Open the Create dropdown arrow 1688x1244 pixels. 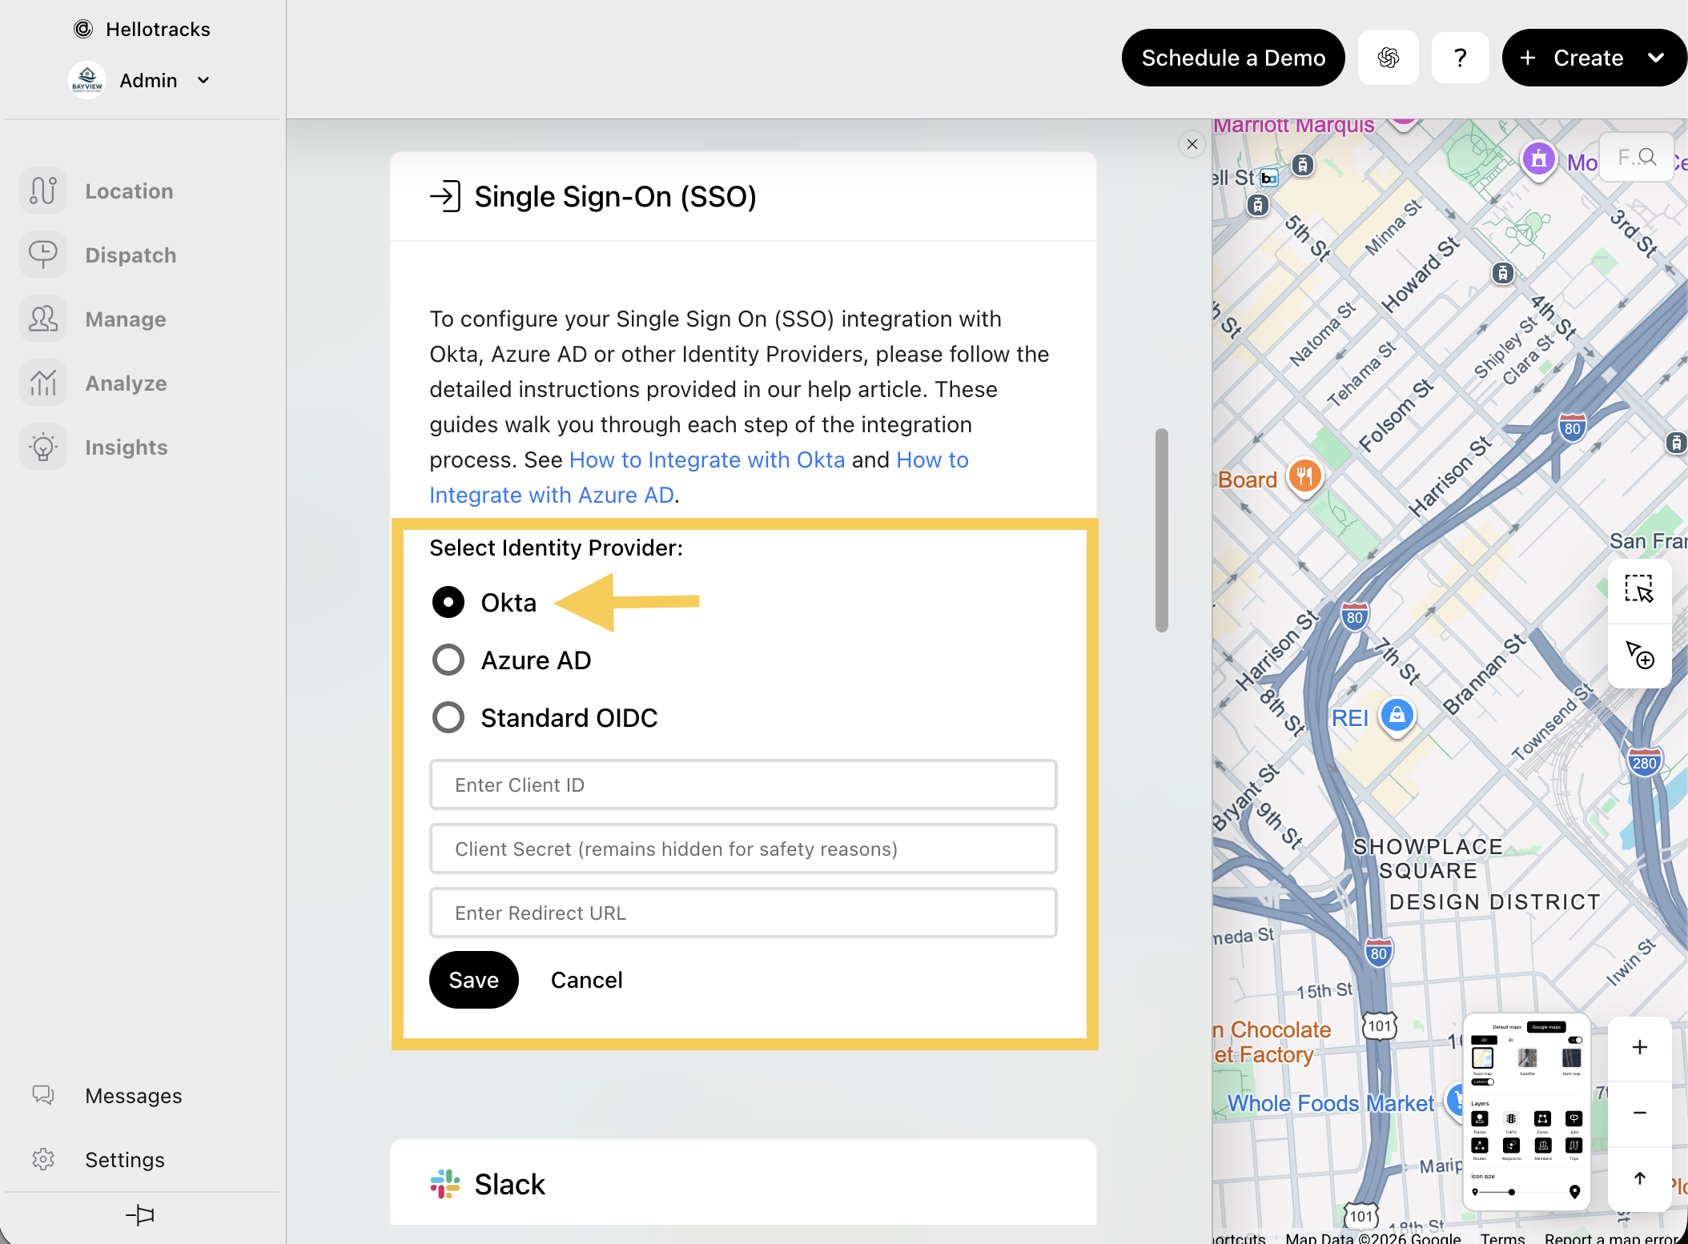(x=1656, y=58)
